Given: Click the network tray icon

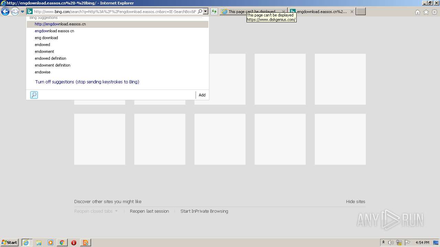Looking at the screenshot, I should [x=399, y=243].
